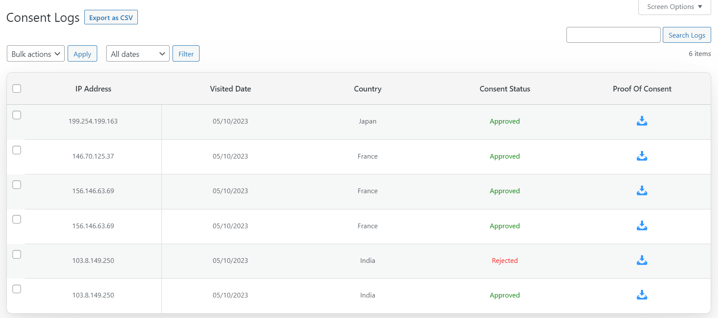Select the rejected consent row checkbox
Viewport: 718px width, 318px height.
pyautogui.click(x=17, y=254)
